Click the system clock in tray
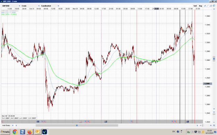This screenshot has height=135, width=217. pos(209,132)
